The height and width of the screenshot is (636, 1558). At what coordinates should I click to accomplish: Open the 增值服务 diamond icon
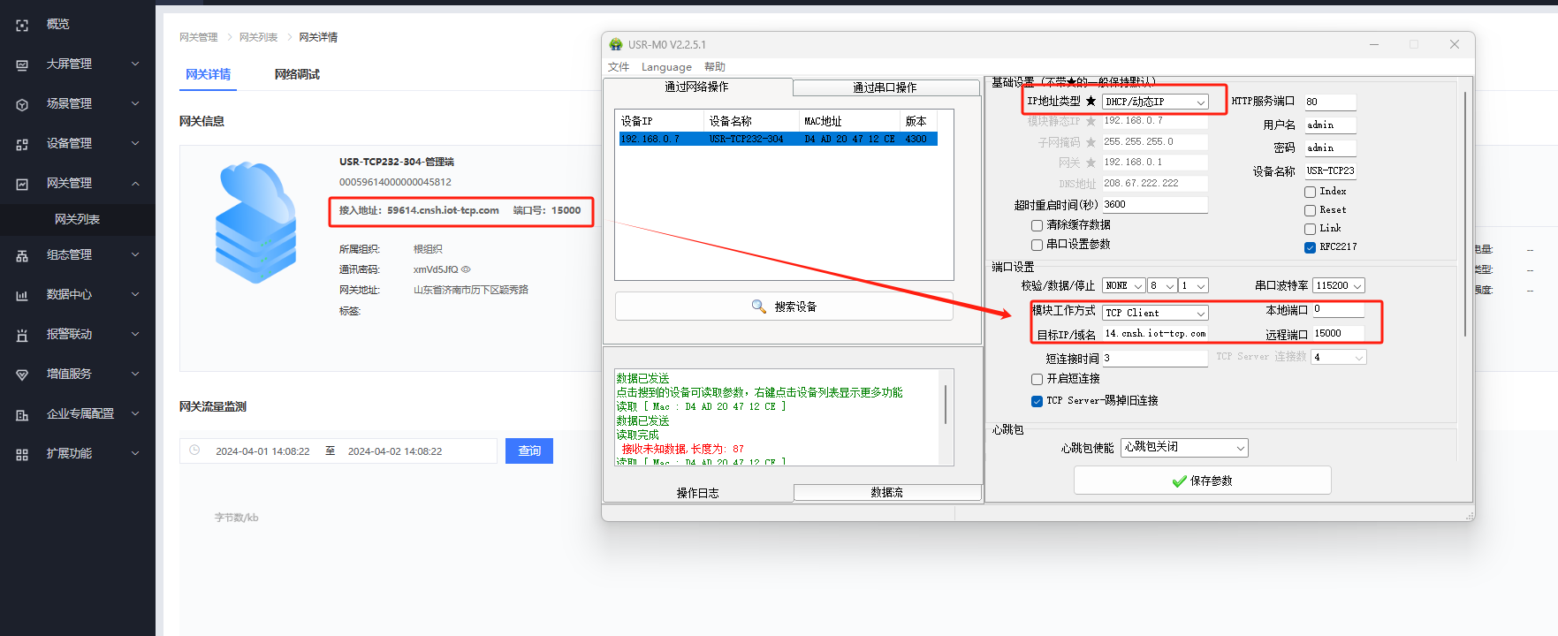[x=22, y=375]
